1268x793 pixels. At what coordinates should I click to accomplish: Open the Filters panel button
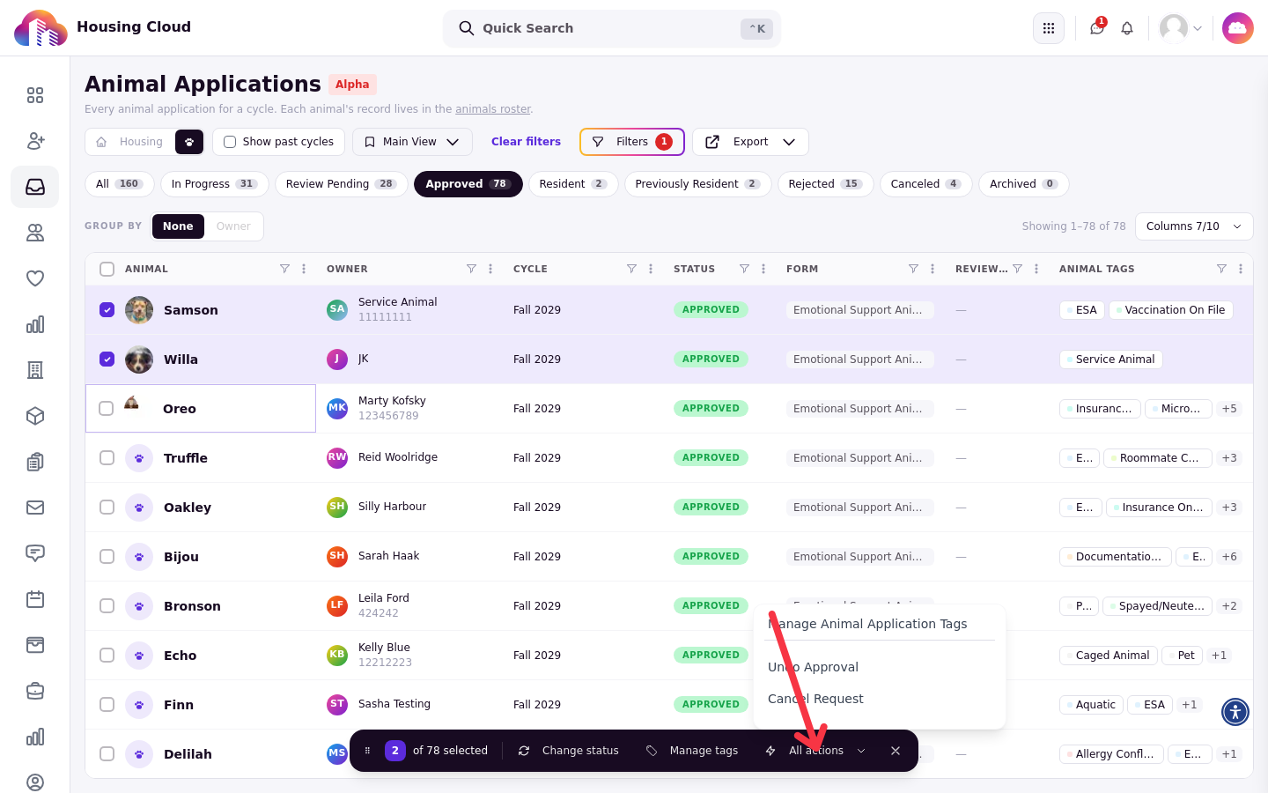(x=632, y=142)
